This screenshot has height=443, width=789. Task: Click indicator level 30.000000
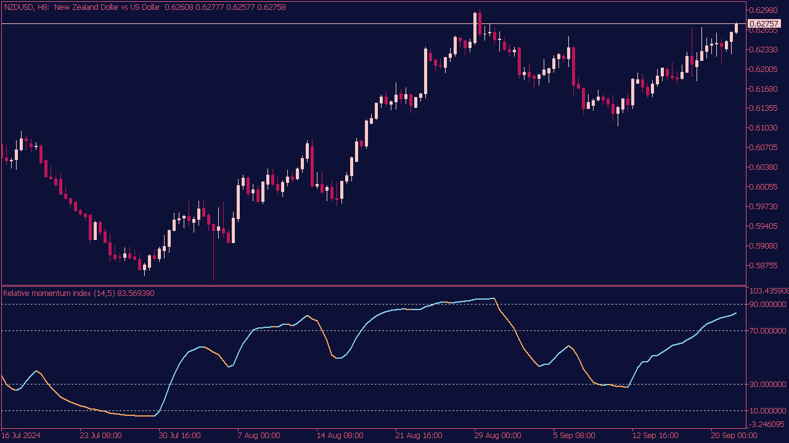pyautogui.click(x=767, y=385)
